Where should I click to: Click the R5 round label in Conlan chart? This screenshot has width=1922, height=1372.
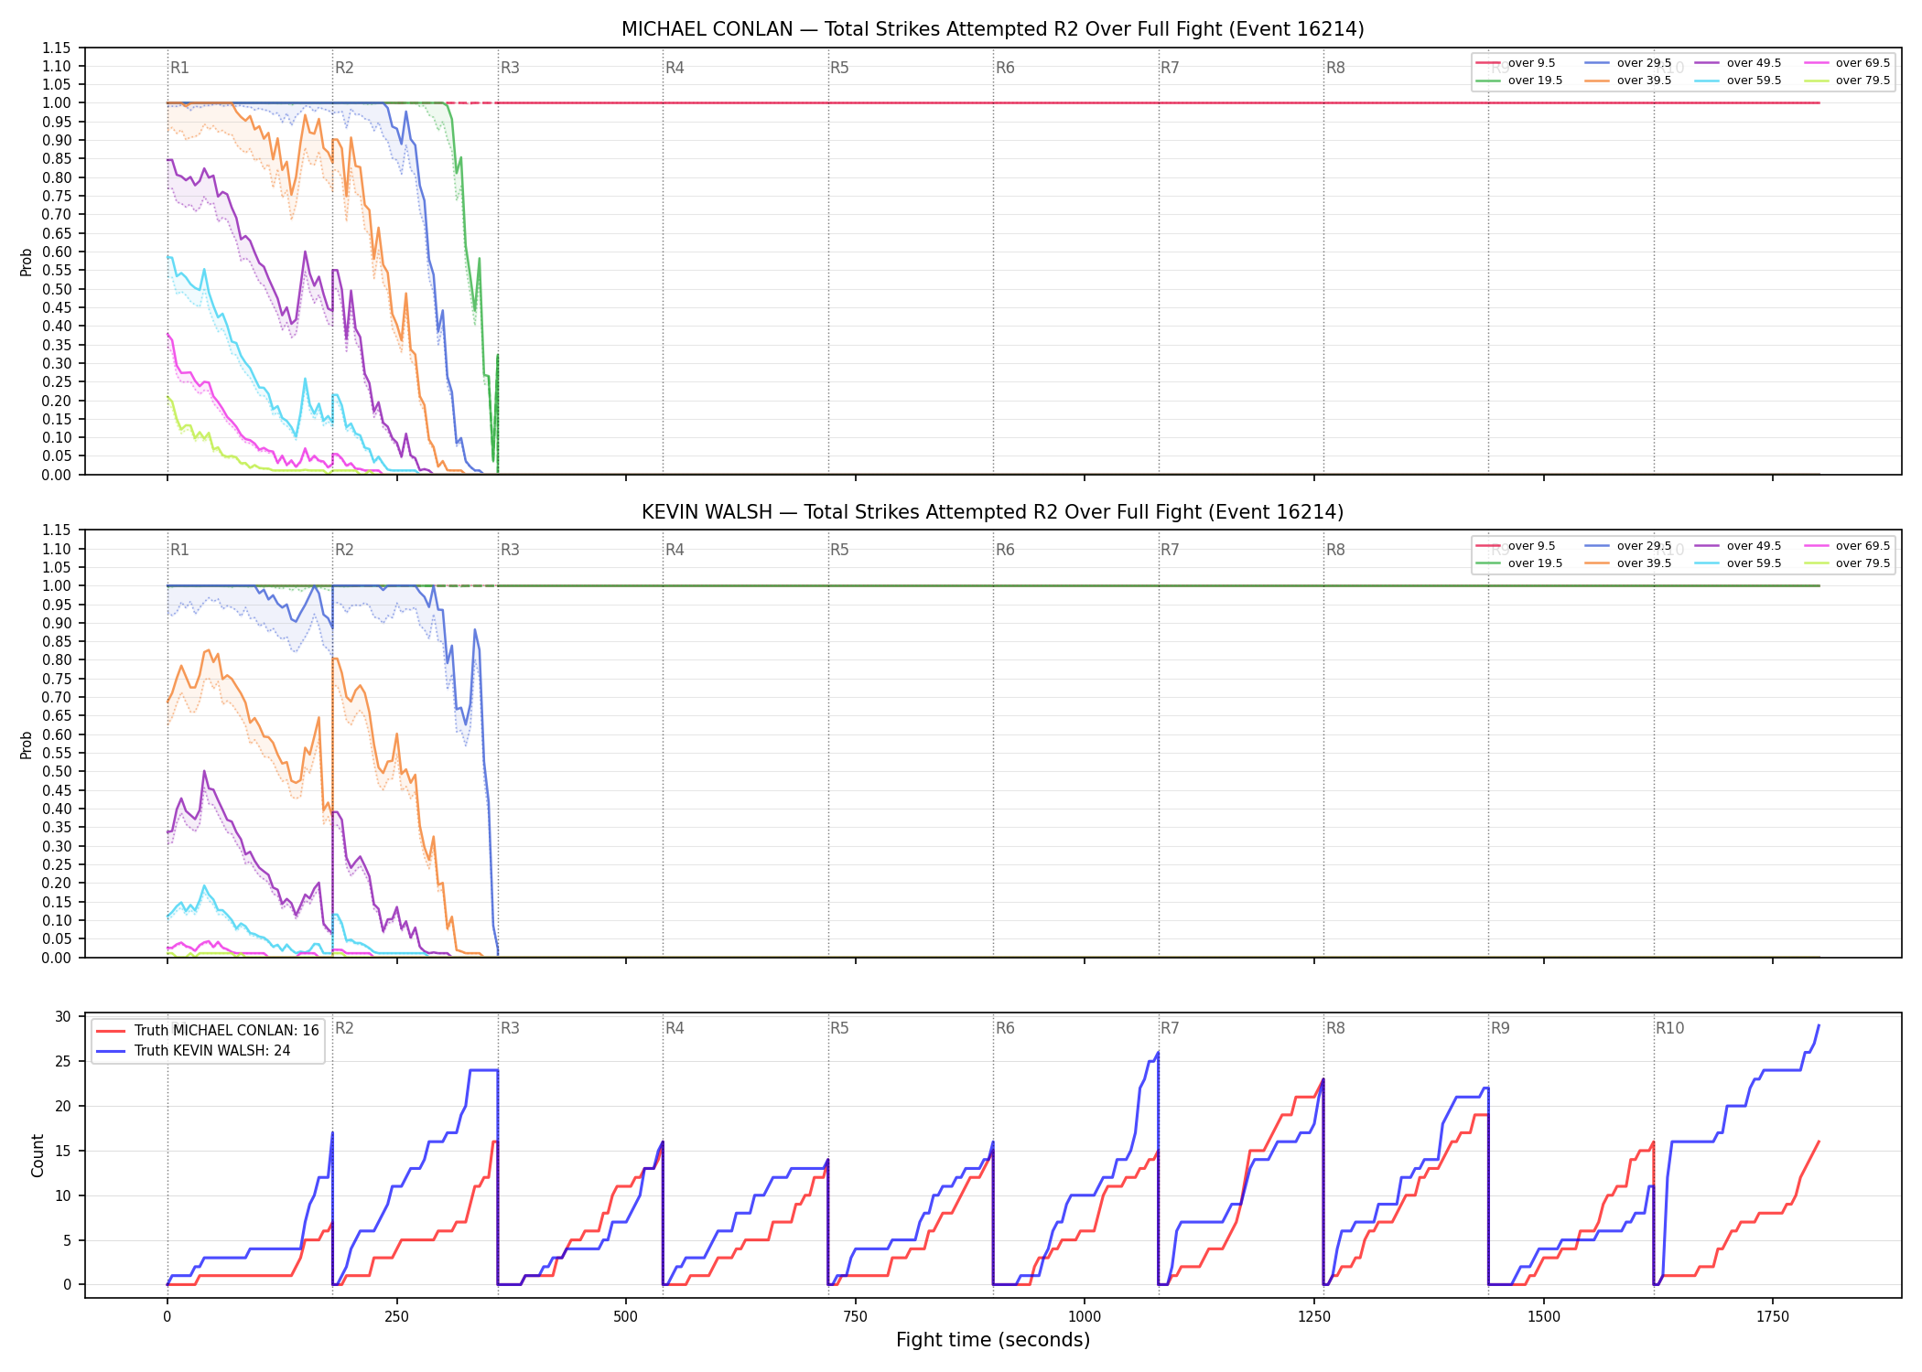click(x=839, y=68)
